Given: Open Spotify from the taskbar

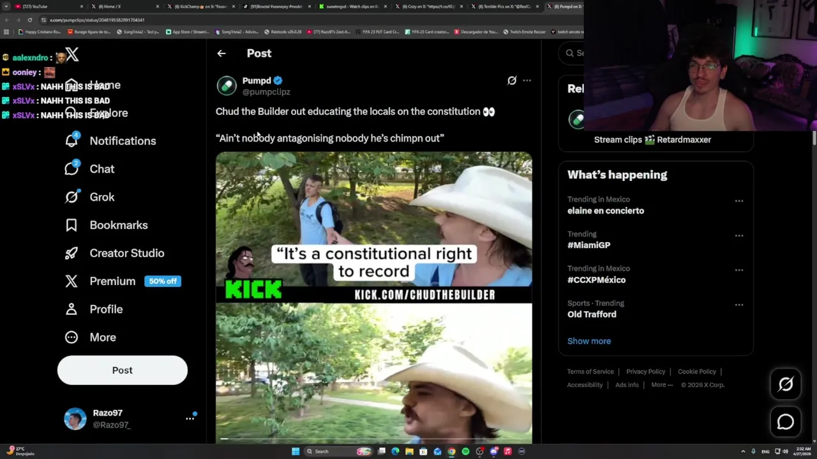Looking at the screenshot, I should click(x=465, y=451).
